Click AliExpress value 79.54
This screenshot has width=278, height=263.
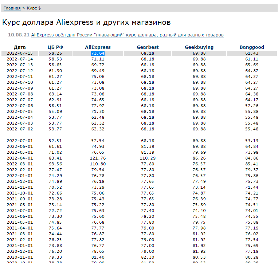pos(98,170)
